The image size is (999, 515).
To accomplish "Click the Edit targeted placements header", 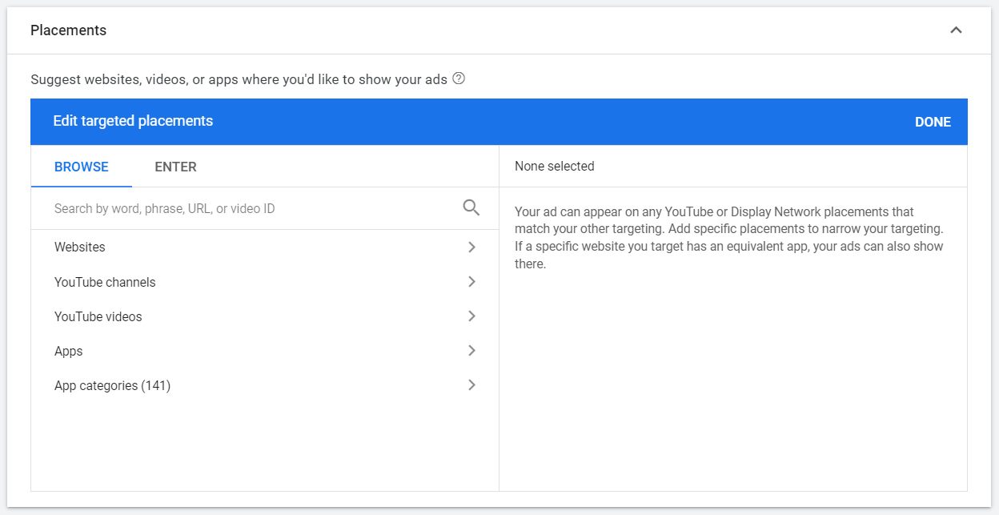I will tap(133, 121).
